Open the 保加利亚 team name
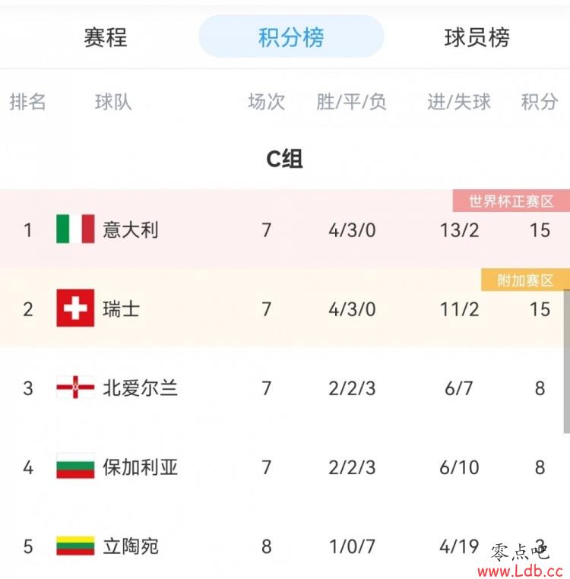The image size is (570, 579). point(141,467)
